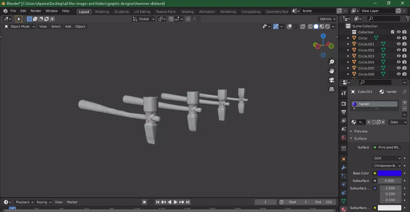Image resolution: width=410 pixels, height=212 pixels.
Task: Open the View Layer properties tab
Action: coord(344,120)
